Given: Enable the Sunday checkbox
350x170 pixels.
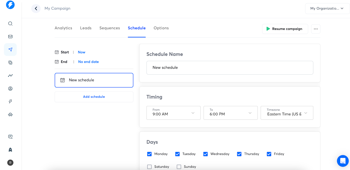Looking at the screenshot, I should [x=179, y=167].
